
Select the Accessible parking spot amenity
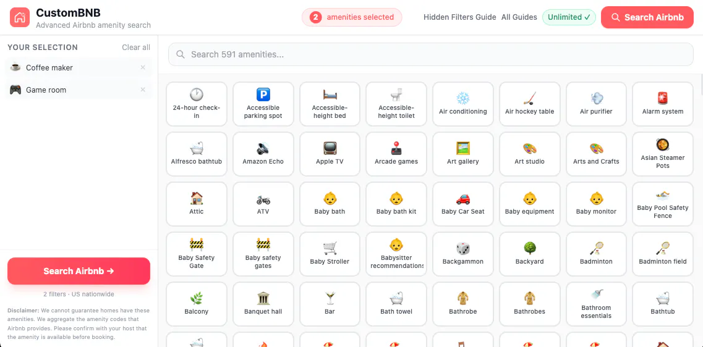tap(263, 104)
